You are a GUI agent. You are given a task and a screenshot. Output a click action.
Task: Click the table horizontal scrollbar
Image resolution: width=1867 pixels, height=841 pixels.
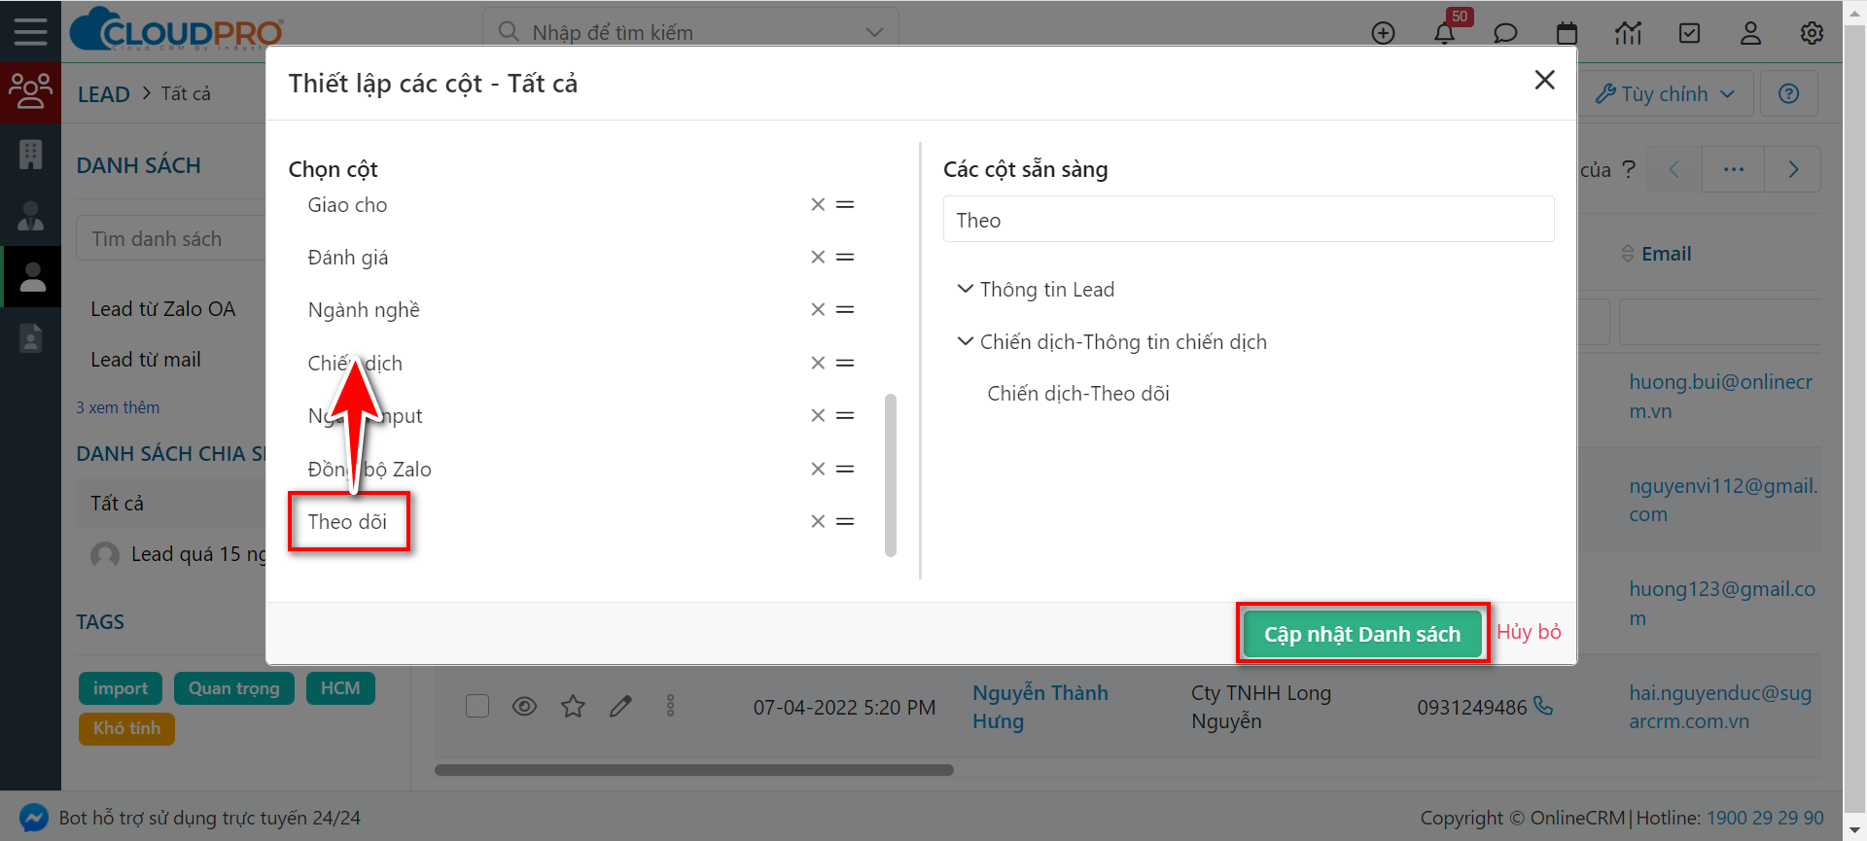[x=694, y=770]
